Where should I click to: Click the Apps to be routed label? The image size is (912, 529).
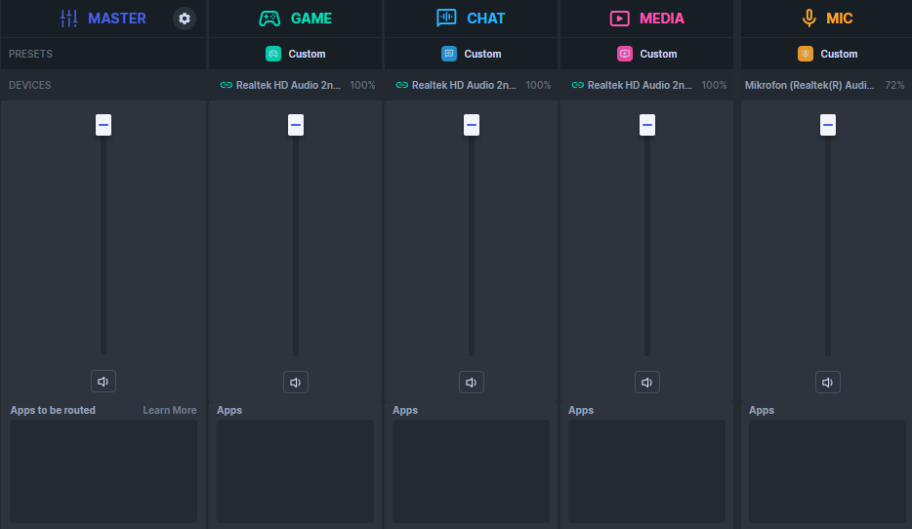[53, 410]
